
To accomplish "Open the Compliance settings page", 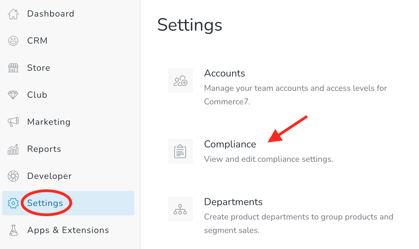I will tap(230, 144).
